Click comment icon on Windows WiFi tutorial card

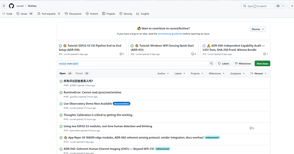[193, 54]
